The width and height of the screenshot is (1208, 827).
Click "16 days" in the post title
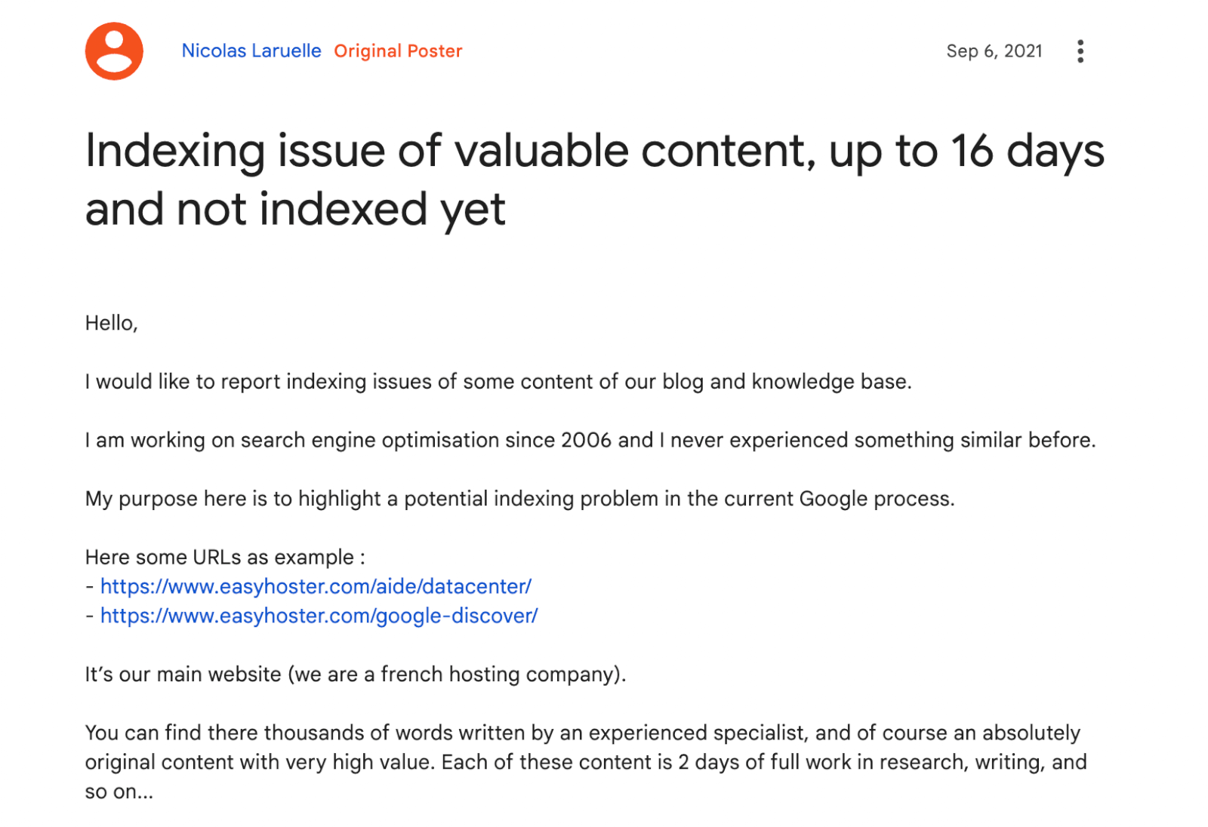point(1027,151)
